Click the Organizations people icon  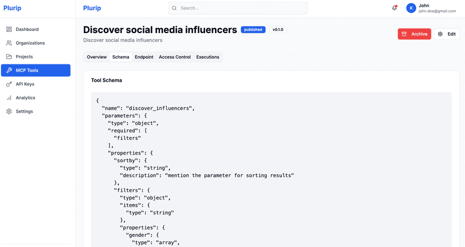[9, 43]
